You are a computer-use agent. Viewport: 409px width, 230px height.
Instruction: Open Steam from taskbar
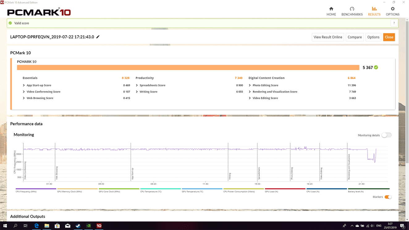click(x=78, y=226)
